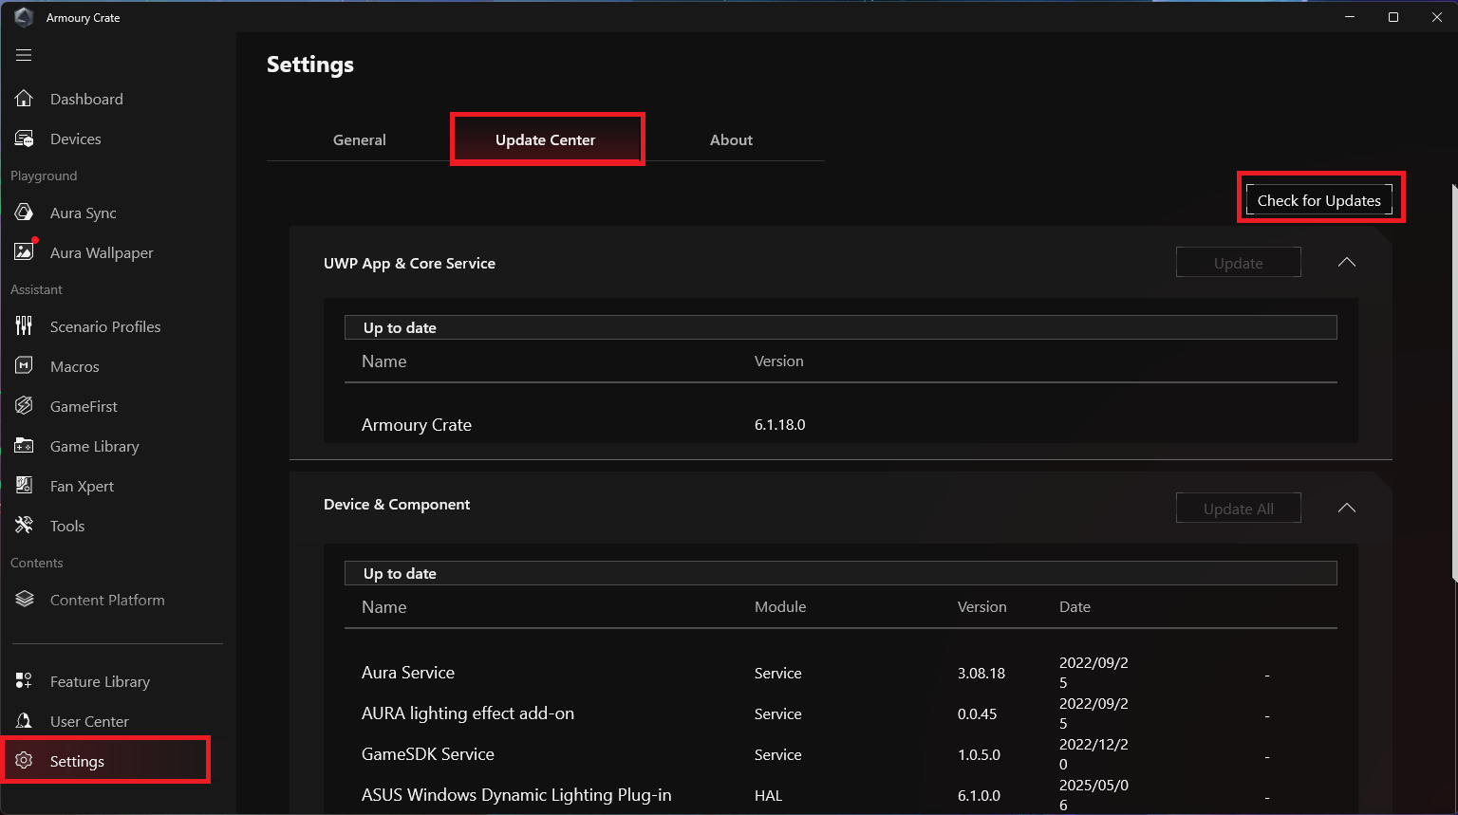The height and width of the screenshot is (815, 1458).
Task: Go to Aura Sync label
Action: pyautogui.click(x=83, y=213)
